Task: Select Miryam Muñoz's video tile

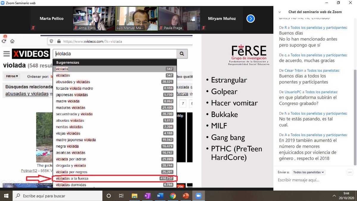Action: tap(222, 18)
